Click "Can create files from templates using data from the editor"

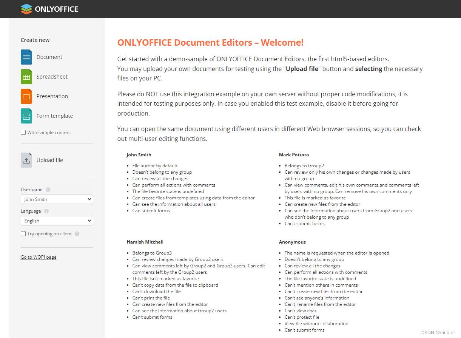tap(194, 198)
